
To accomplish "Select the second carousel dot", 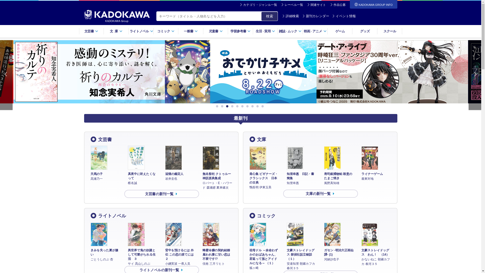I will [x=222, y=106].
